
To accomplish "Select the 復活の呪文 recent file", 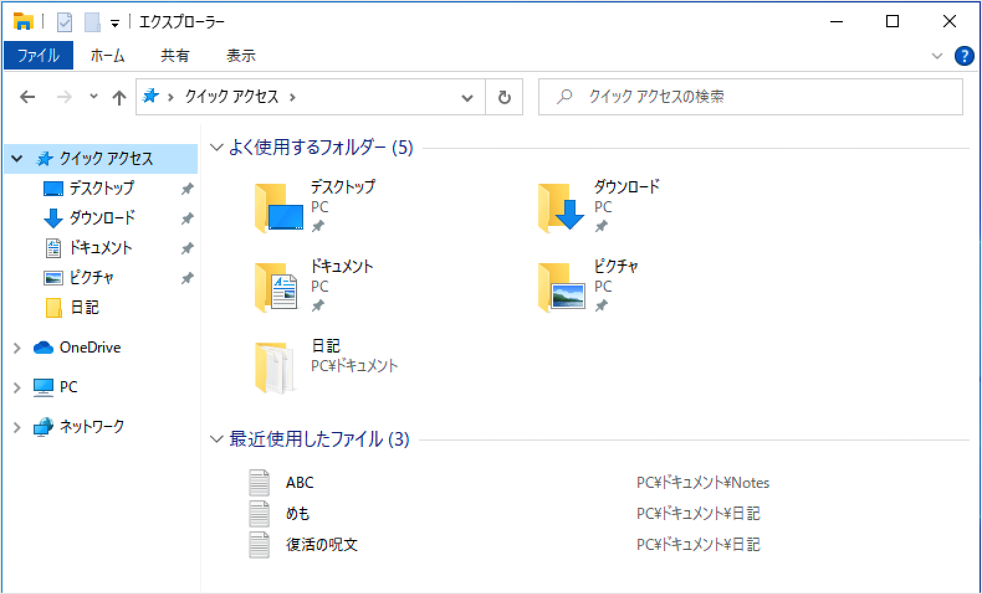I will (321, 544).
